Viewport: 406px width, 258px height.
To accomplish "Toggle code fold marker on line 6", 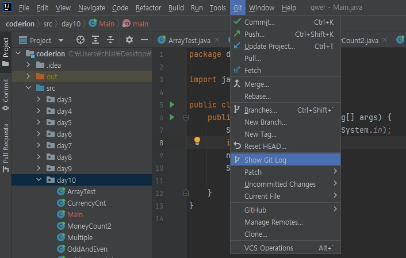I will point(186,118).
